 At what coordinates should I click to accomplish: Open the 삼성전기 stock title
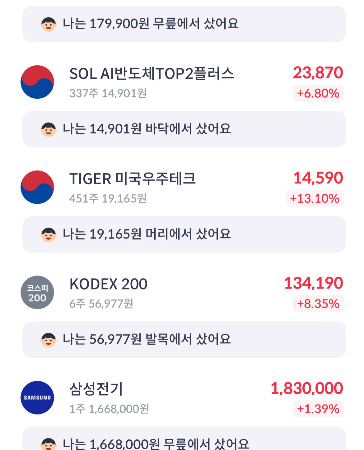point(96,389)
